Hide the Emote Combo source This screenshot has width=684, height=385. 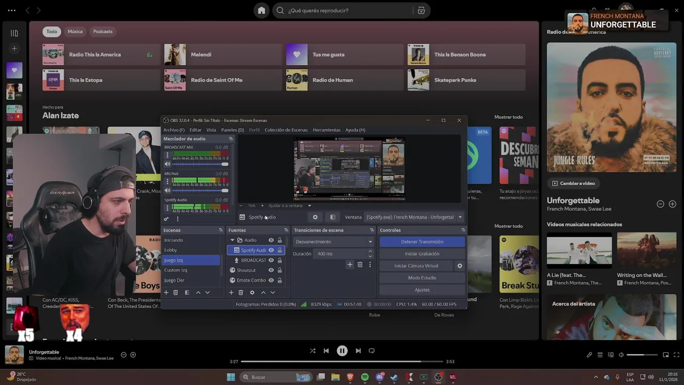[271, 280]
